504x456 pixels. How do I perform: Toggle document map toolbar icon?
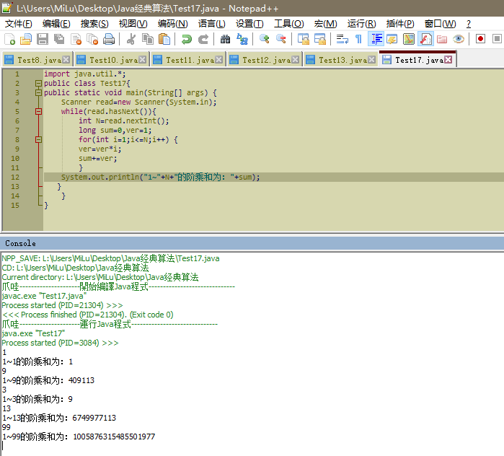[409, 39]
